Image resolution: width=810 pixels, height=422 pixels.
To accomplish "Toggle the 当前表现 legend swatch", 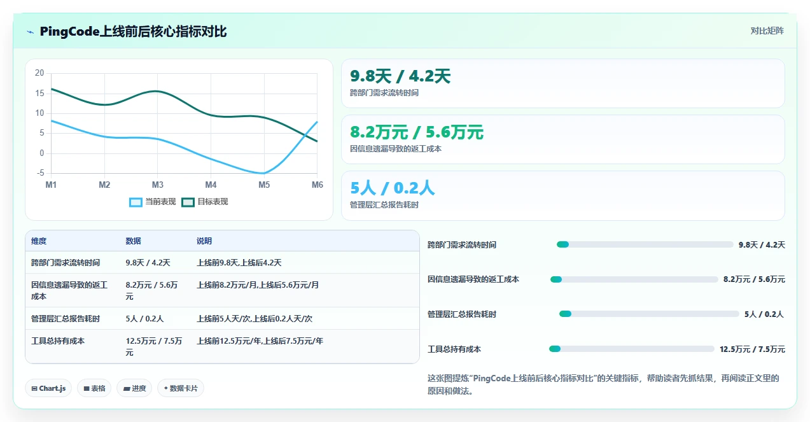I will [x=136, y=202].
